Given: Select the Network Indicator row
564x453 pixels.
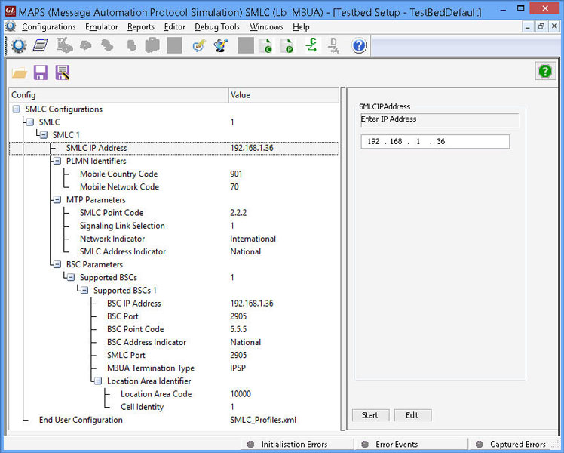Looking at the screenshot, I should point(174,239).
